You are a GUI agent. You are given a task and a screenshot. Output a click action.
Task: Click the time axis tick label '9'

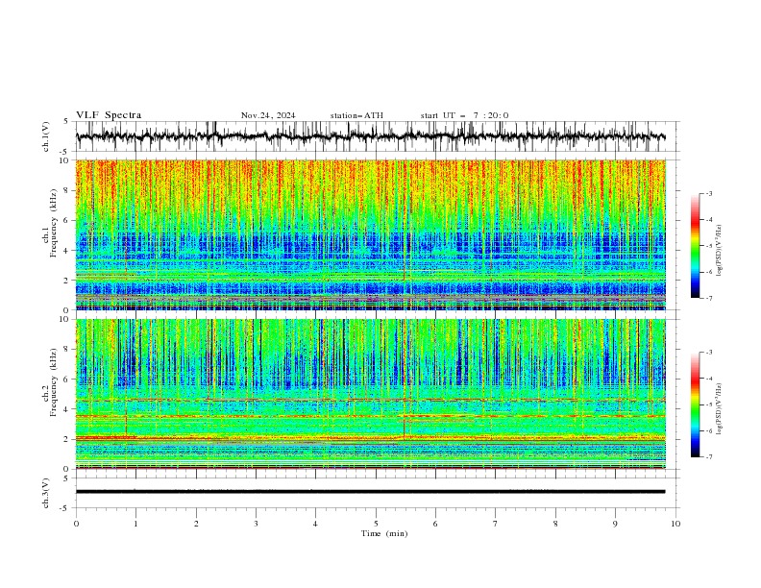[x=615, y=524]
